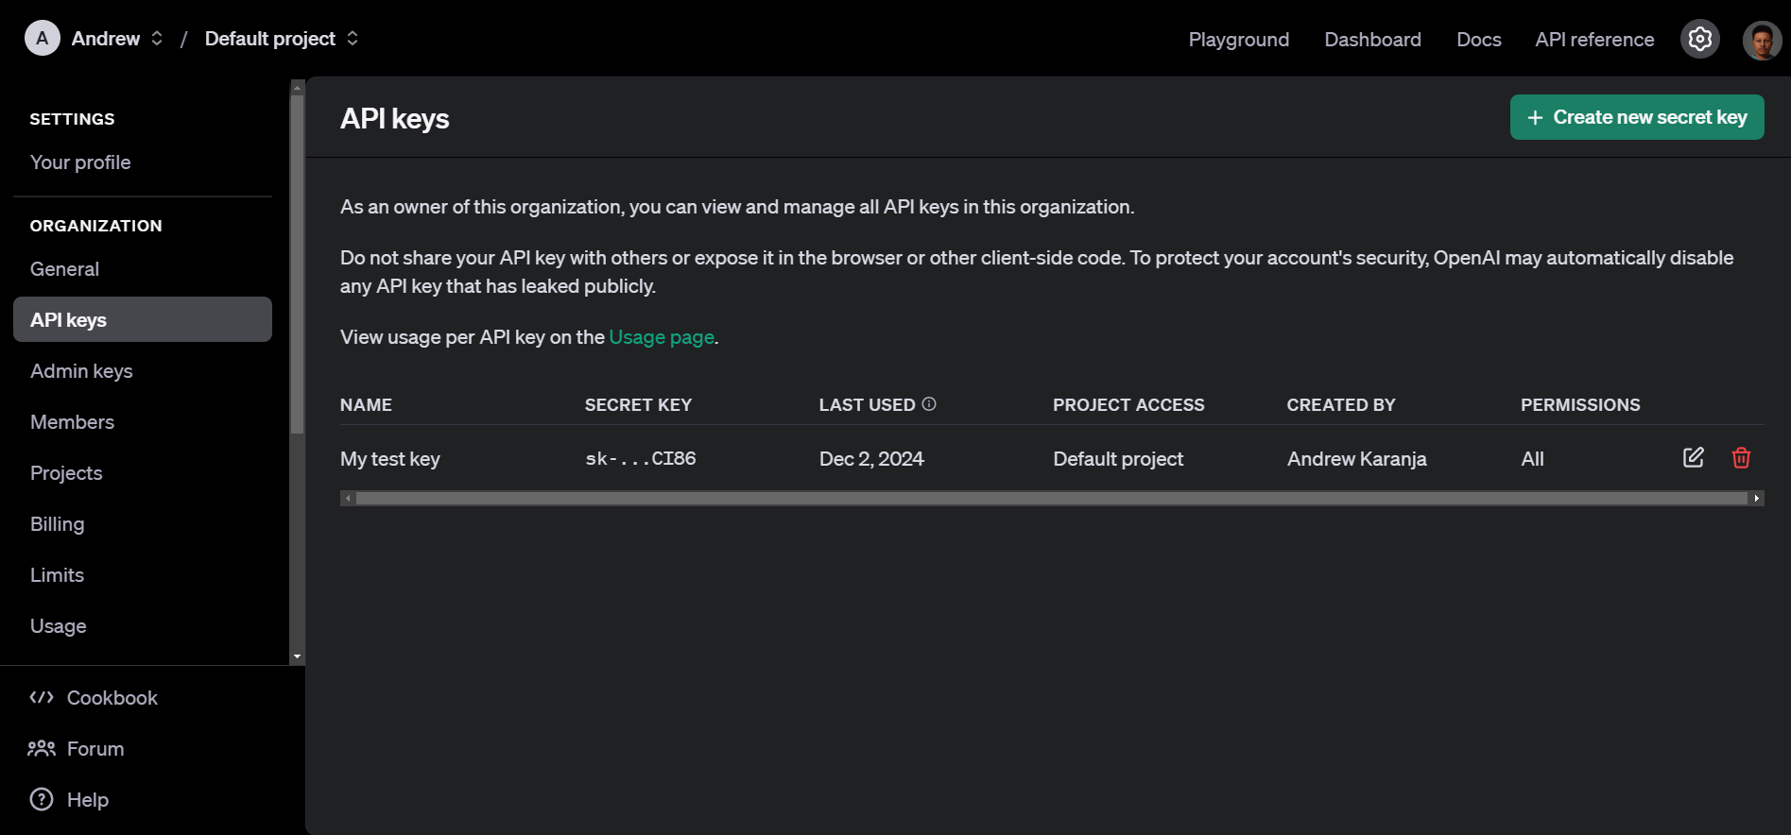
Task: Open the Cookbook code icon link
Action: pos(42,697)
